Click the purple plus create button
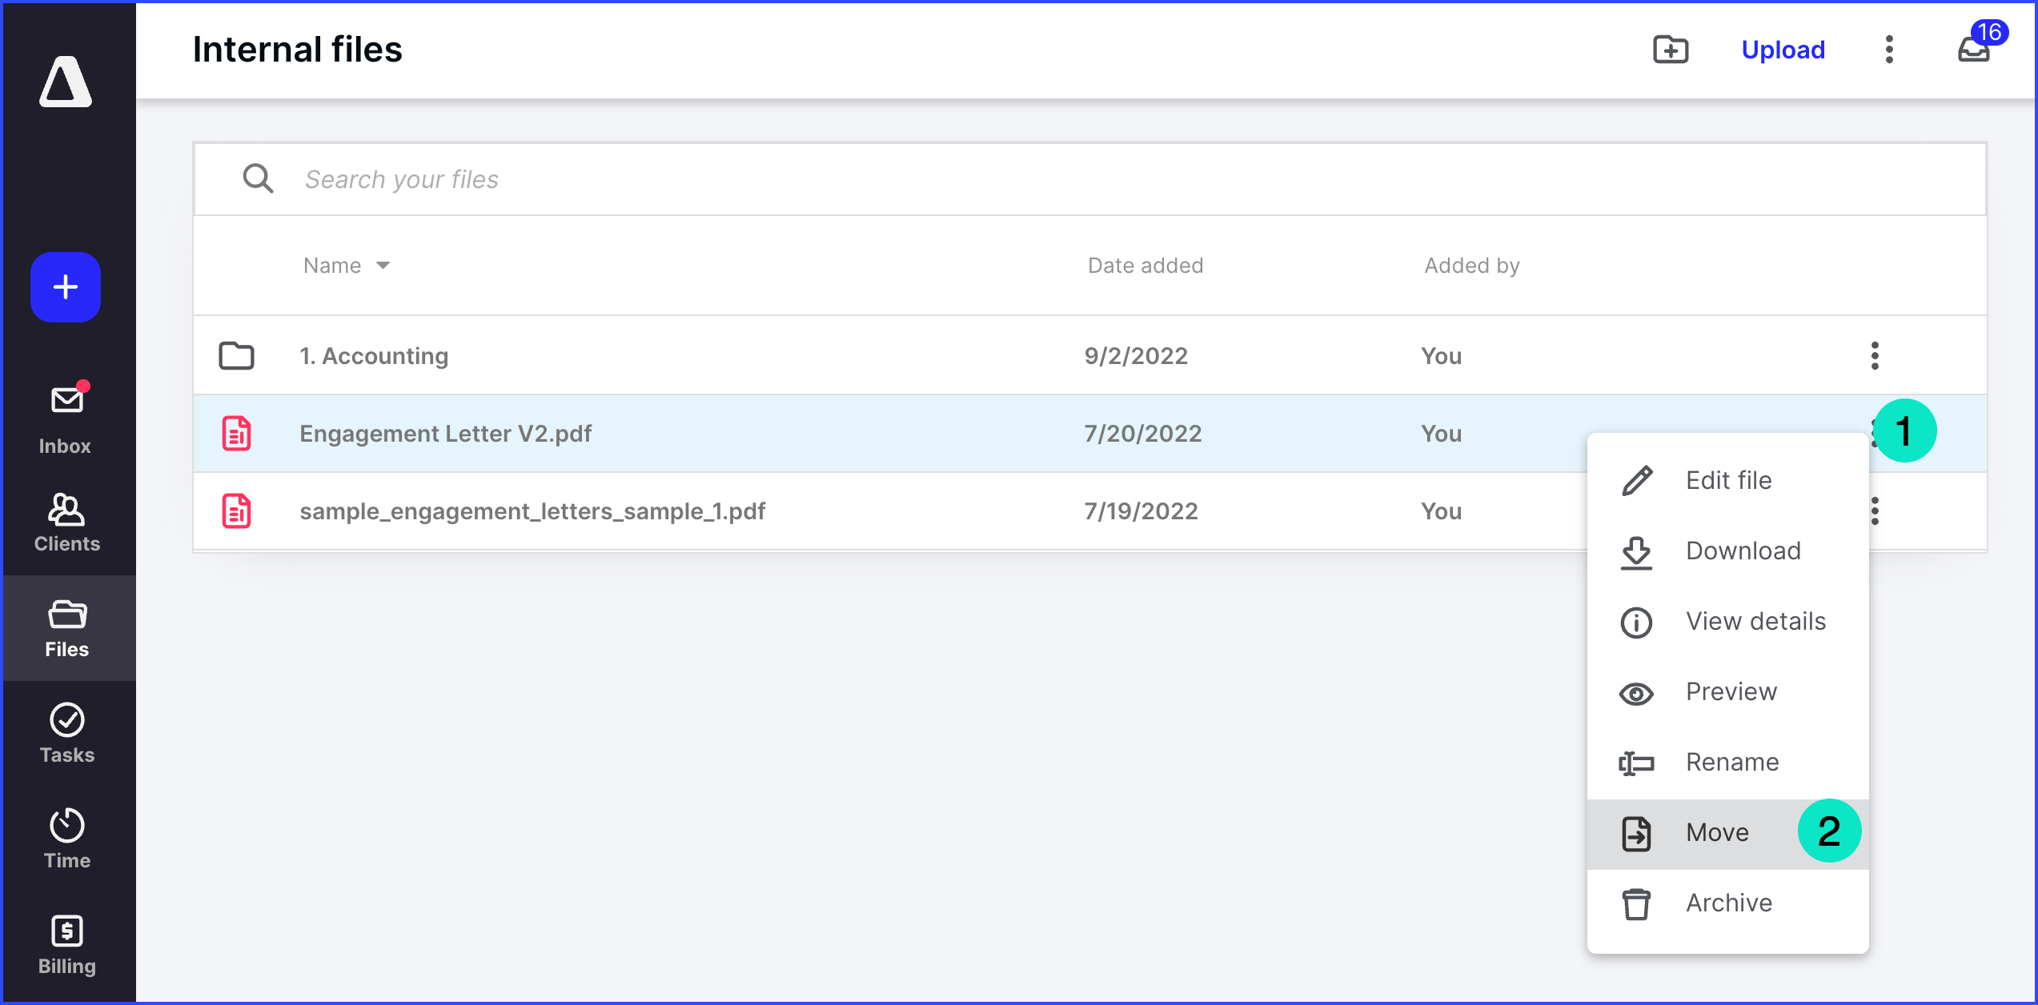This screenshot has width=2038, height=1005. [x=65, y=286]
